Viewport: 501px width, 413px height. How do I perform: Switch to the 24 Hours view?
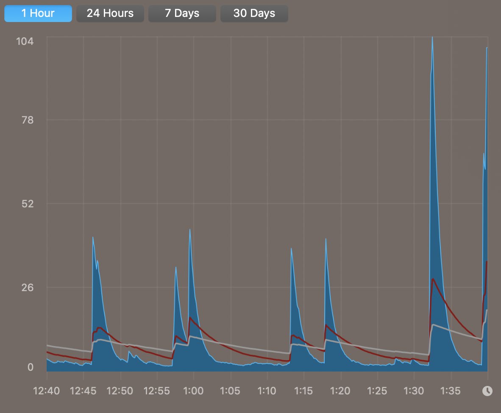[110, 14]
